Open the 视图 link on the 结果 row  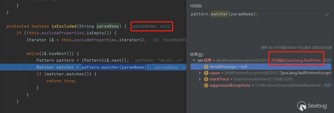(x=328, y=60)
